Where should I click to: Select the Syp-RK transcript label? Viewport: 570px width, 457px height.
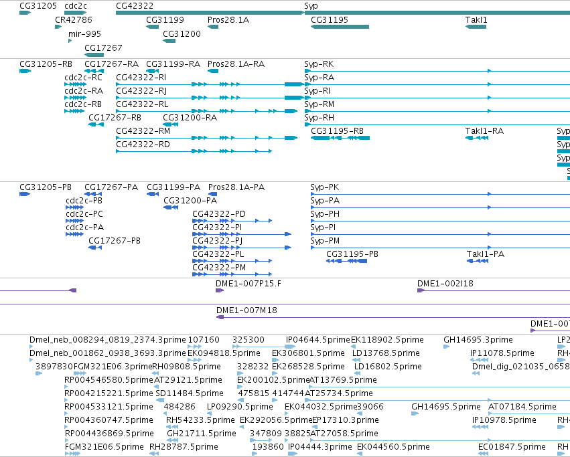319,64
